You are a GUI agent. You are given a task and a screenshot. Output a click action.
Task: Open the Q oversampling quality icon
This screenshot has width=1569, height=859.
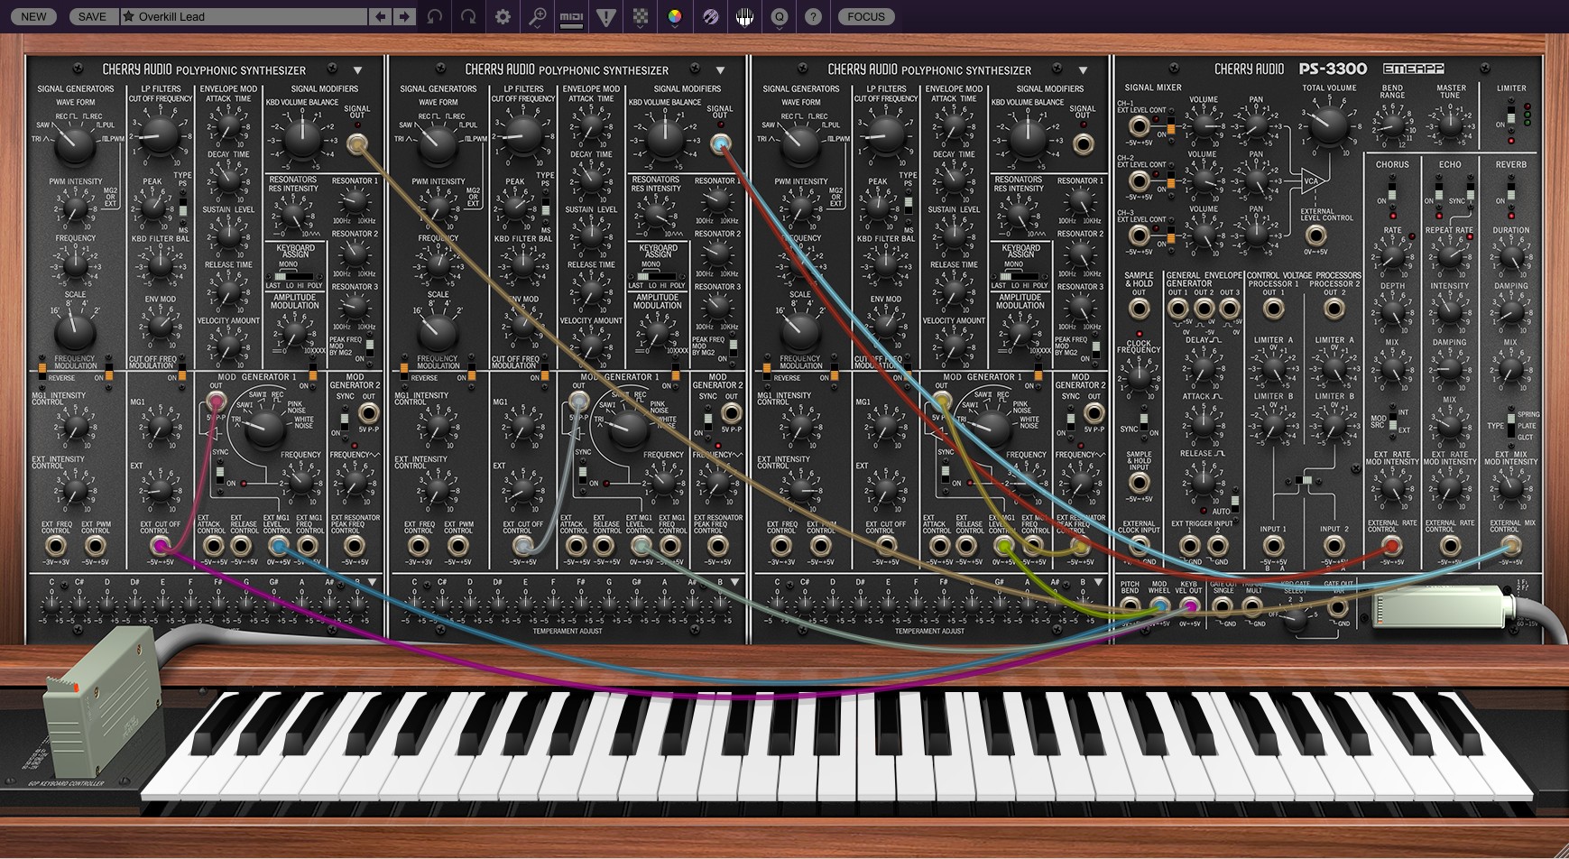[779, 16]
